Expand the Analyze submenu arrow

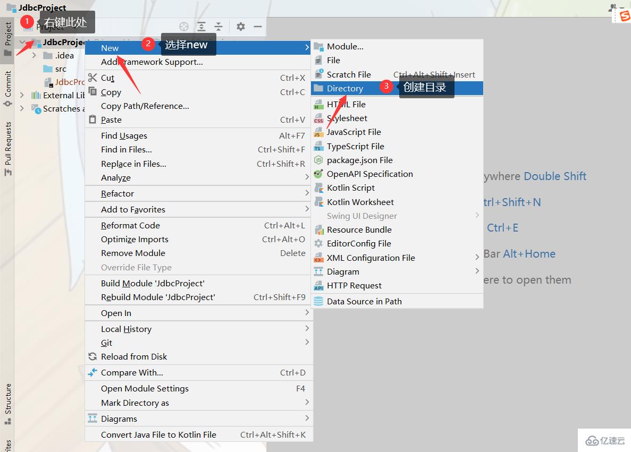307,177
